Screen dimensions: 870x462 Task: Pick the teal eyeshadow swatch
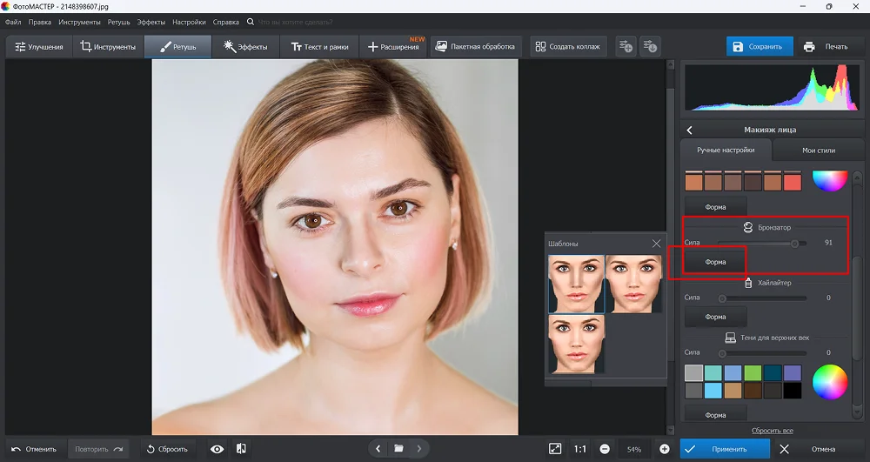(713, 372)
